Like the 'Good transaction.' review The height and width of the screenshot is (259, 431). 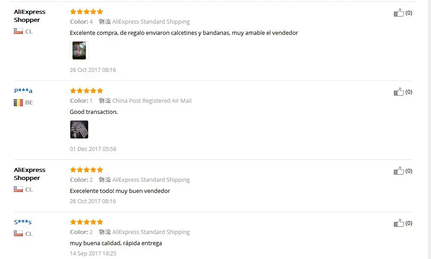point(398,92)
